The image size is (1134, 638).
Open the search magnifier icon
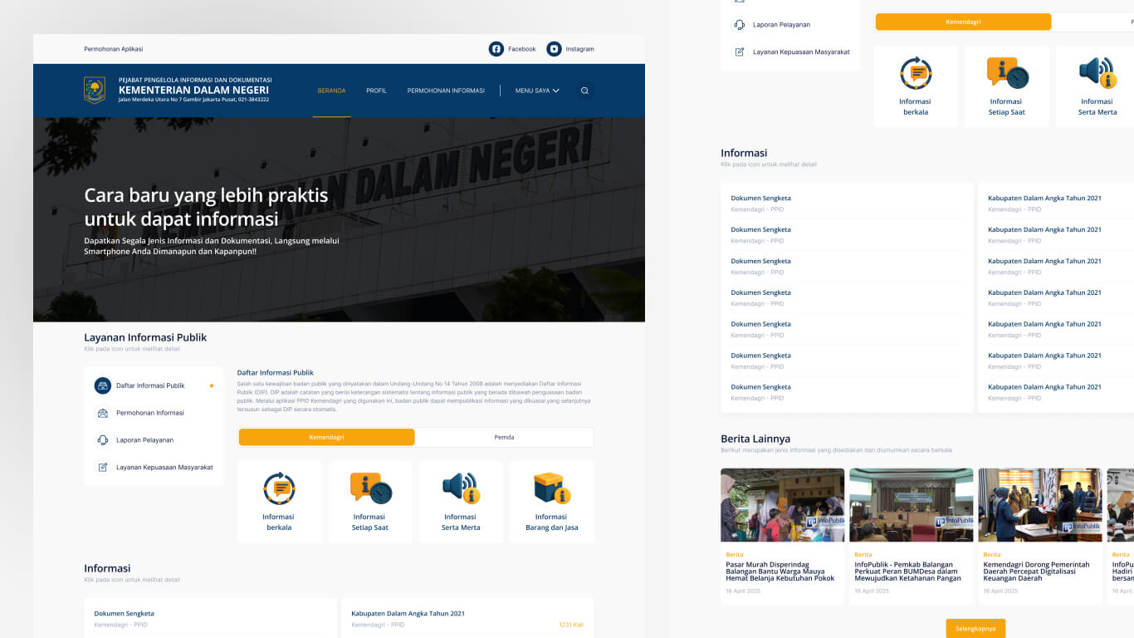pyautogui.click(x=584, y=91)
